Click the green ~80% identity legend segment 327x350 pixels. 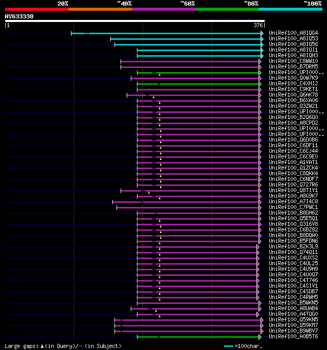point(227,9)
